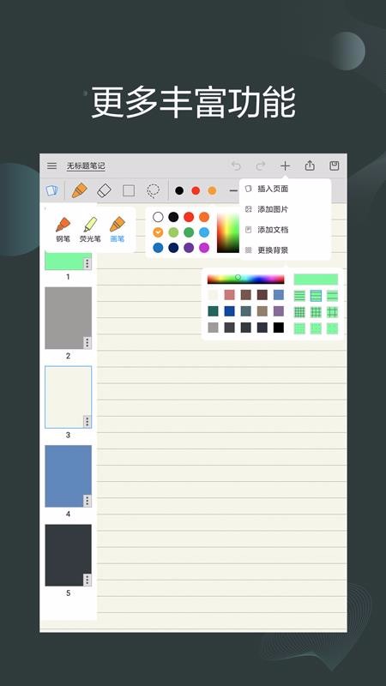Select the lasso selection tool

[x=154, y=190]
